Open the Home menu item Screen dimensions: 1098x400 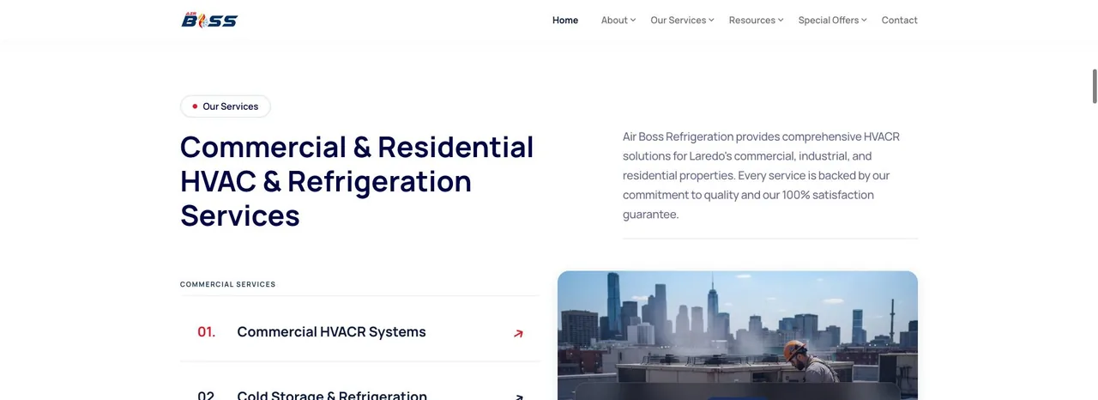565,20
